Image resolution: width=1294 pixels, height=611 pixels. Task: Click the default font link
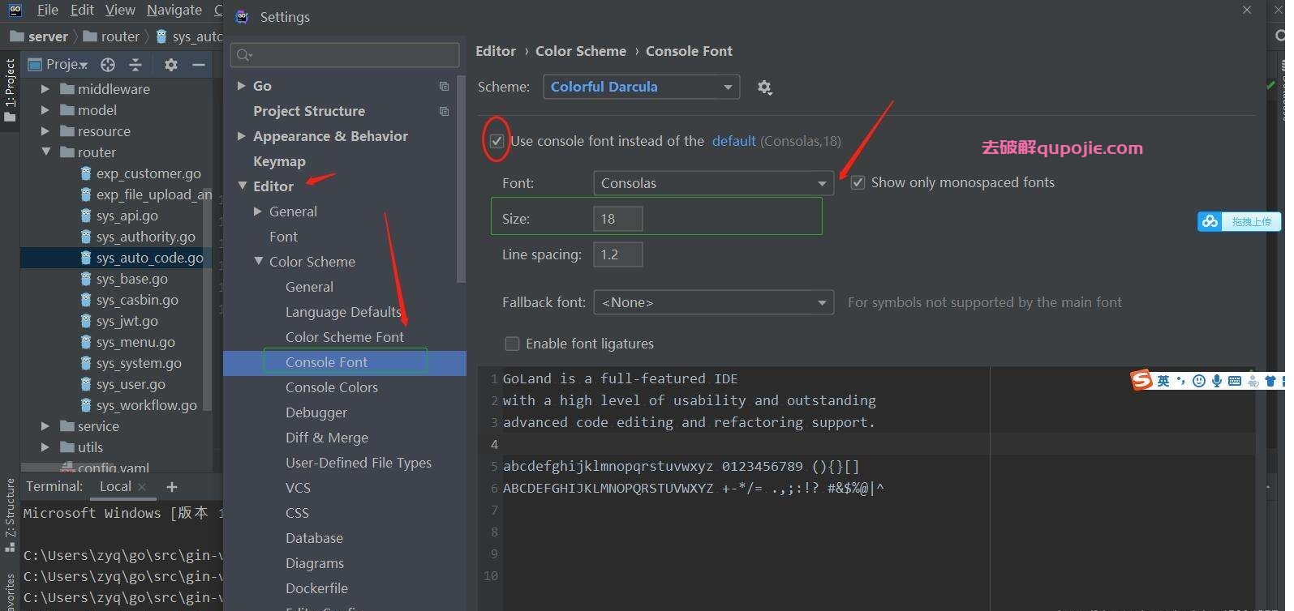[733, 141]
